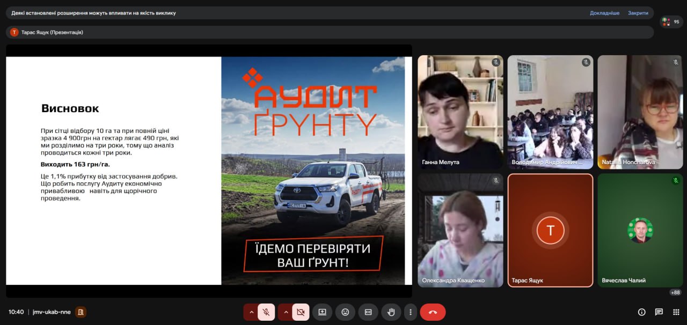Screen dimensions: 687x325
Task: Open the chat panel icon
Action: tap(659, 312)
